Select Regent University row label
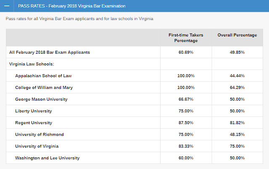The image size is (269, 169). (34, 123)
